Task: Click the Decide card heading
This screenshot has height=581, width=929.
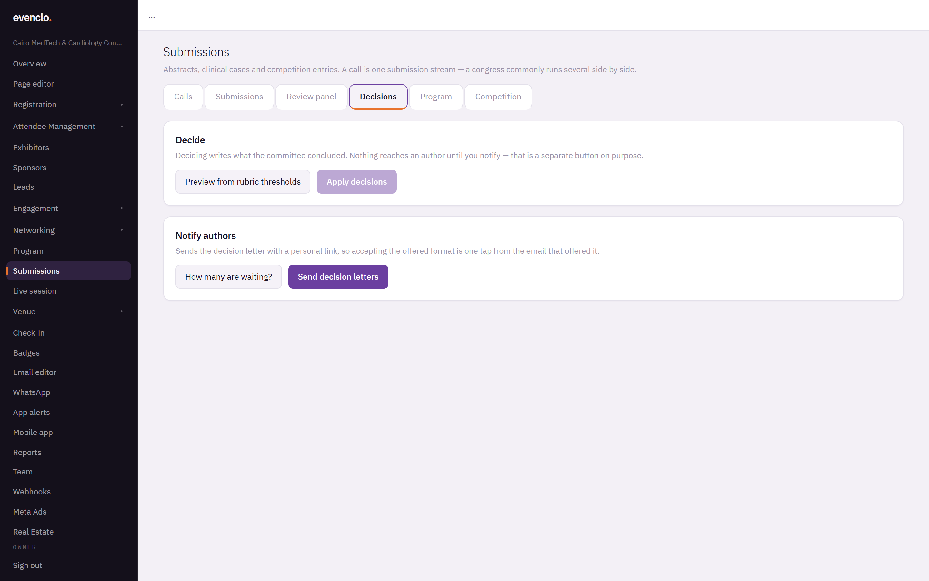Action: [x=190, y=140]
